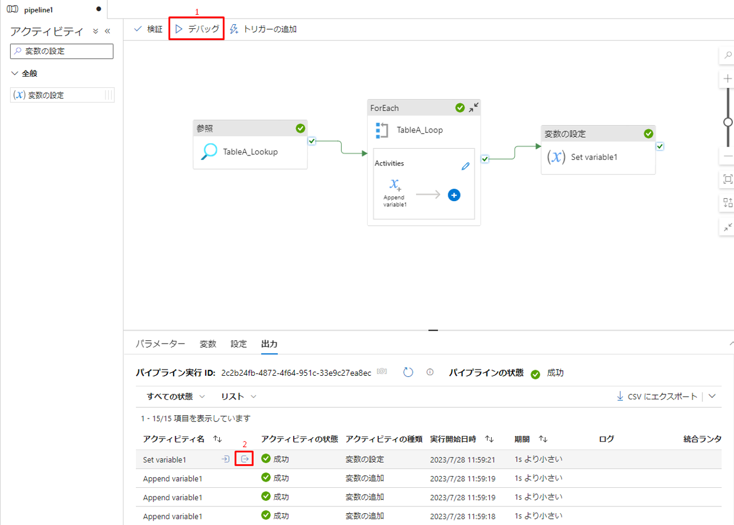Image resolution: width=734 pixels, height=525 pixels.
Task: Collapse the 全般 activities group
Action: [x=15, y=73]
